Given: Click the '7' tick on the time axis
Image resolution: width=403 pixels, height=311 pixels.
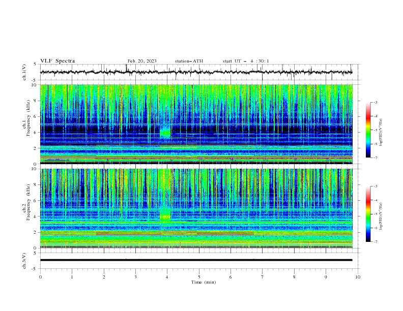Looking at the screenshot, I should [263, 277].
